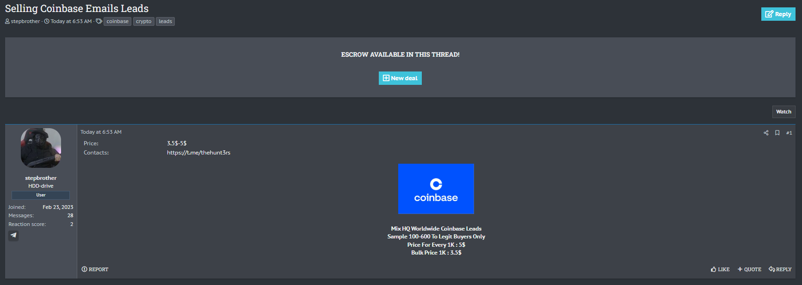This screenshot has width=802, height=285.
Task: Bookmark the post using the bookmark icon
Action: [777, 133]
